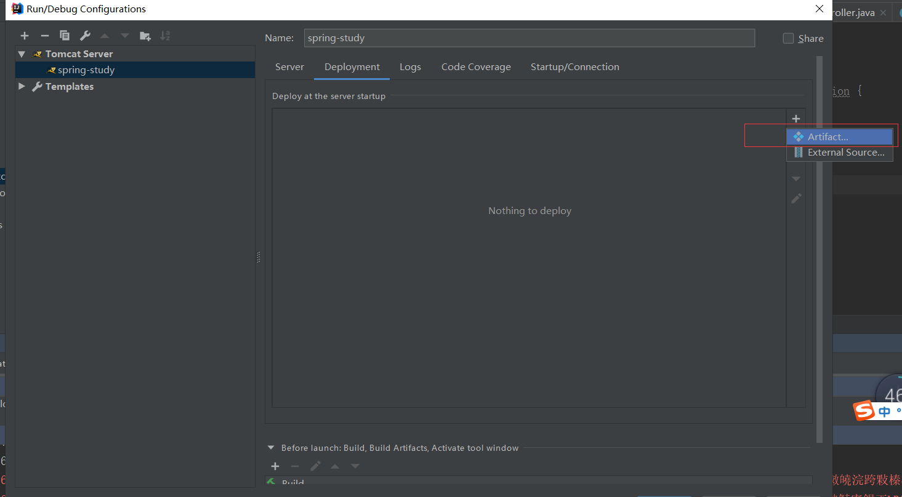Copy the selected configuration

pos(65,36)
